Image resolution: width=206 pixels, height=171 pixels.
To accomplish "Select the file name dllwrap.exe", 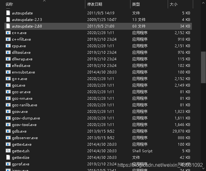I will [22, 59].
